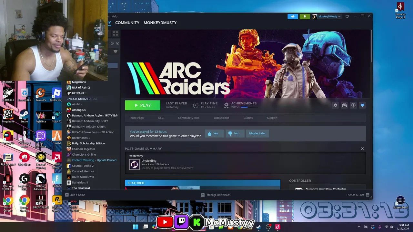Open Recycle Bin on the desktop
413x232 pixels.
[25, 95]
